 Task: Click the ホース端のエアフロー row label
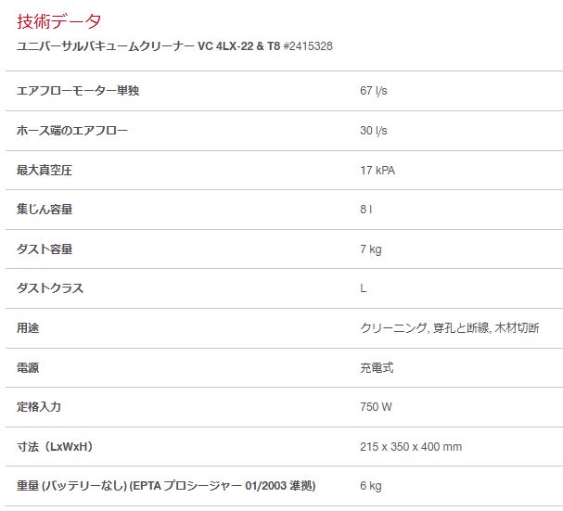[72, 131]
